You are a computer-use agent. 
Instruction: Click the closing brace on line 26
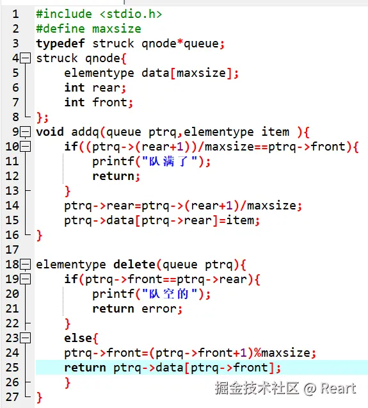pos(67,382)
